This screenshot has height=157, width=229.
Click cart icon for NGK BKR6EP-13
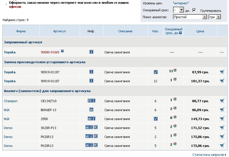(x=222, y=110)
